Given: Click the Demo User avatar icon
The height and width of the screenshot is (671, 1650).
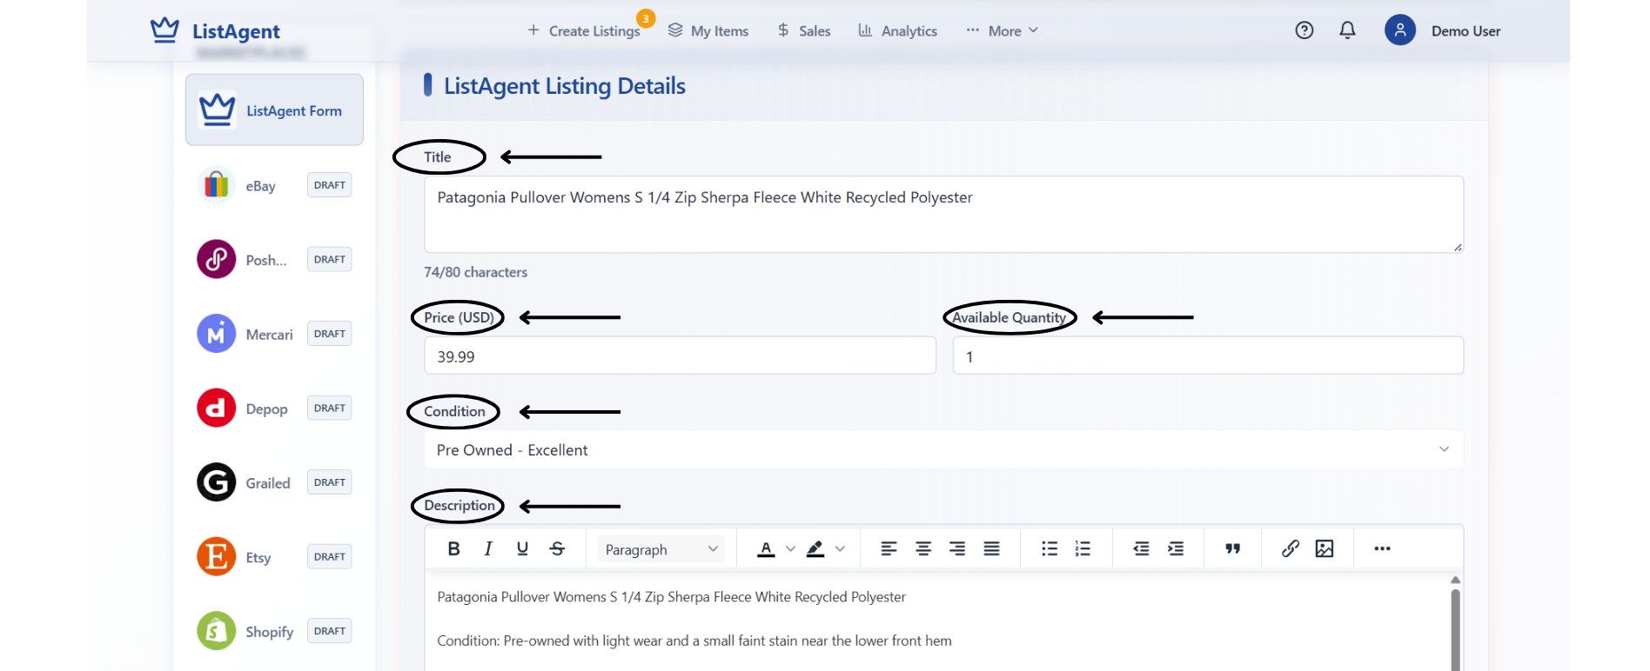Looking at the screenshot, I should [1399, 30].
